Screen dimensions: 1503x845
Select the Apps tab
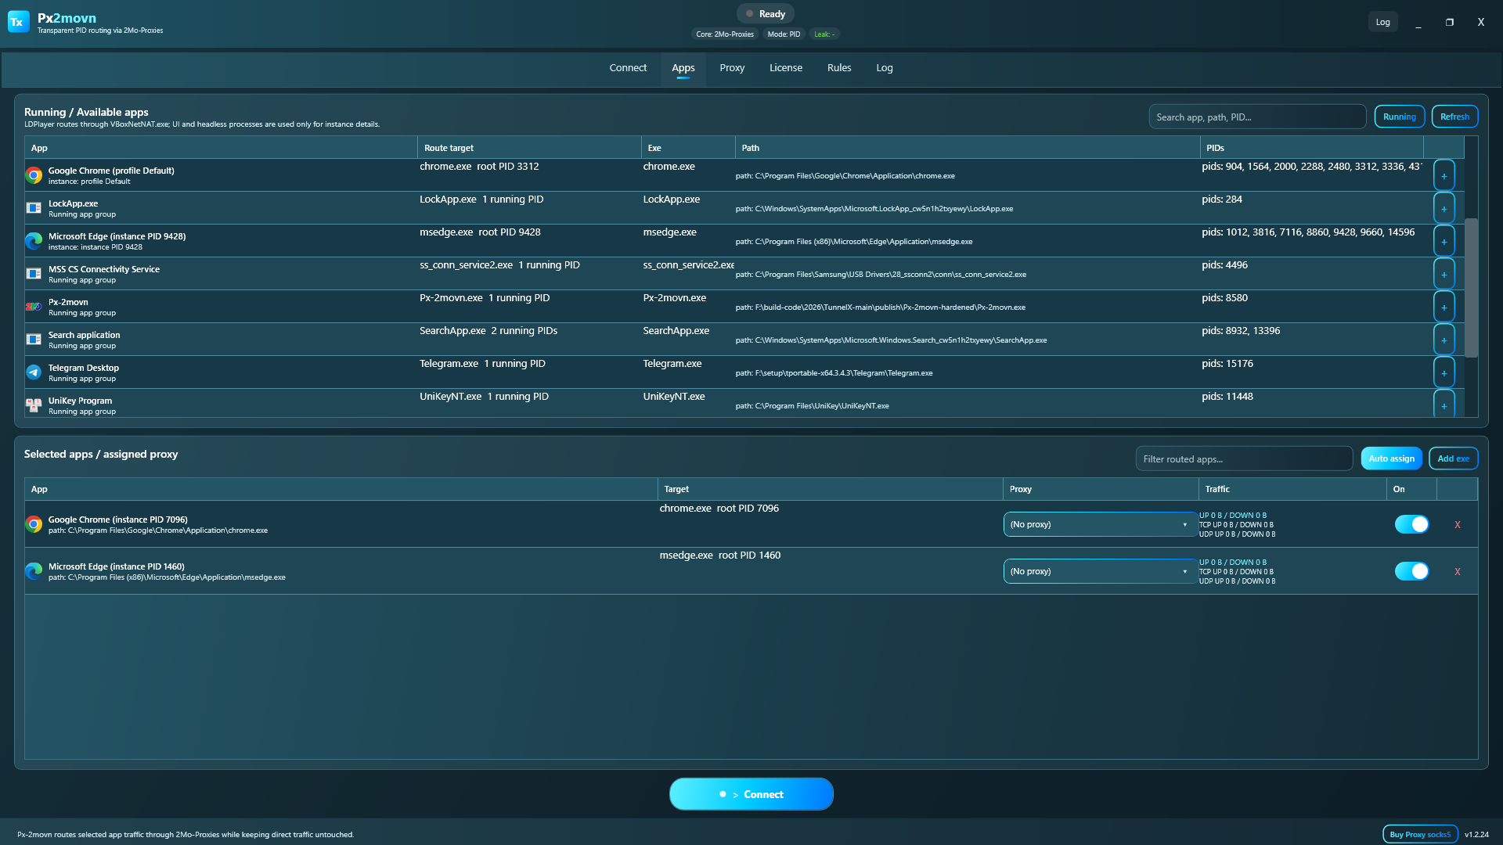pyautogui.click(x=683, y=68)
